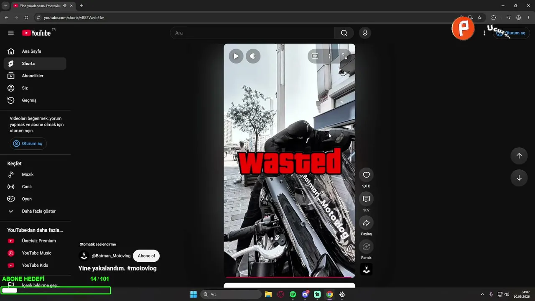The image size is (535, 301).
Task: Click the Windows taskbar search box
Action: (x=231, y=294)
